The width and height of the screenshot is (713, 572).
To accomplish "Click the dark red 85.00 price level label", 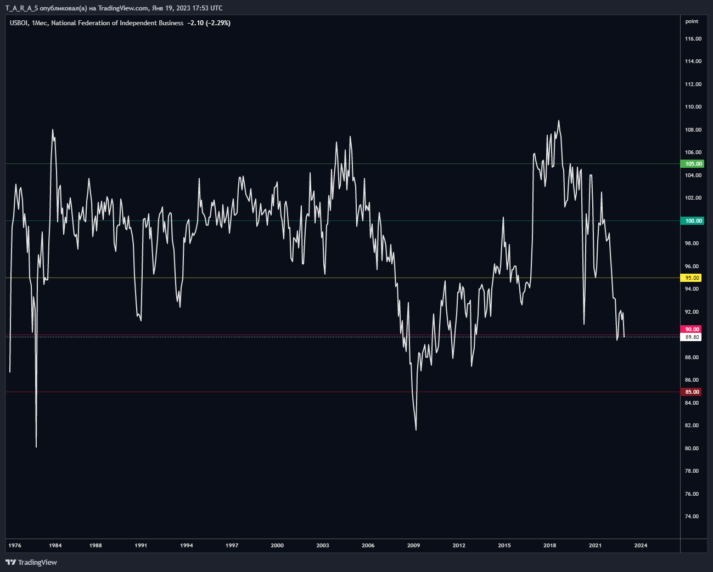I will point(692,392).
